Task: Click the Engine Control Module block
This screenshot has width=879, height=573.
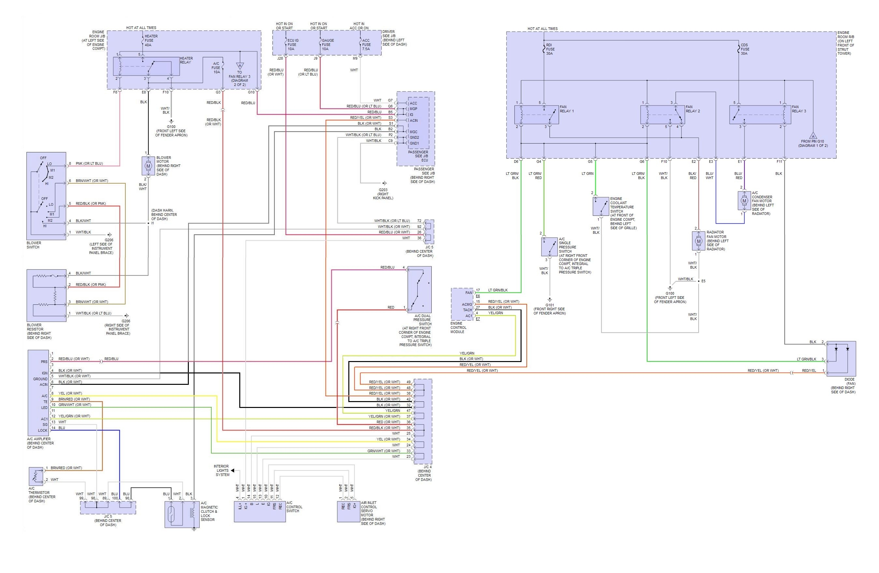Action: pos(462,304)
